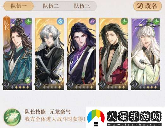Click the 改名 rename button
Image resolution: width=165 pixels, height=128 pixels.
click(x=147, y=6)
